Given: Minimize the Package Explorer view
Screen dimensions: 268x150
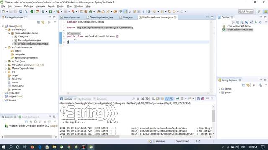Looking at the screenshot, I should tap(49, 17).
